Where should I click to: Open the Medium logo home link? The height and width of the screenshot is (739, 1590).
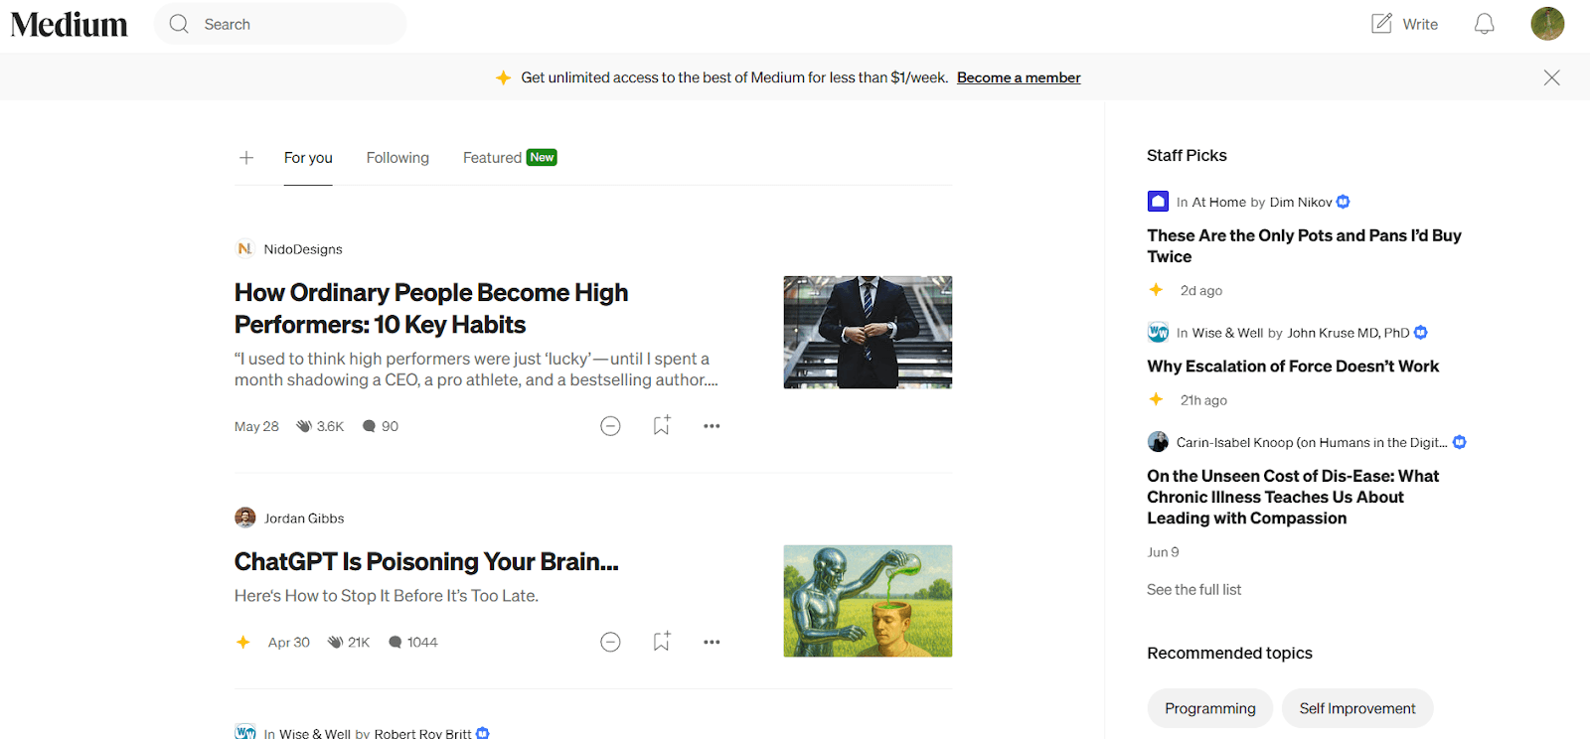[70, 24]
